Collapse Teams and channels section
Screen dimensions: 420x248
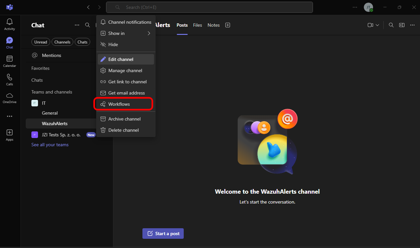(52, 92)
